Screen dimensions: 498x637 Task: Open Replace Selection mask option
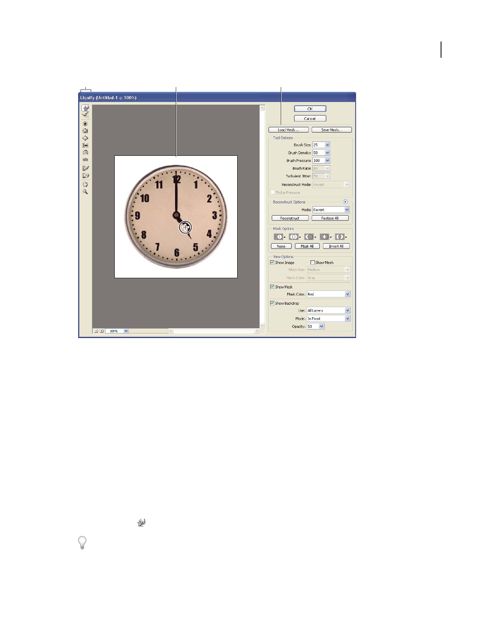280,237
